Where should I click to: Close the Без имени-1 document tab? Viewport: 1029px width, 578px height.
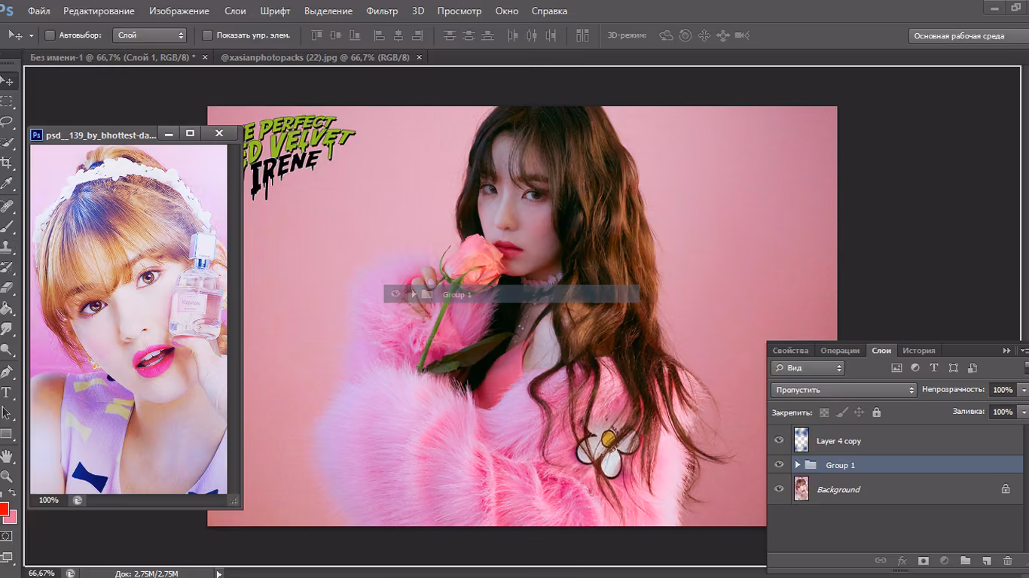coord(205,57)
